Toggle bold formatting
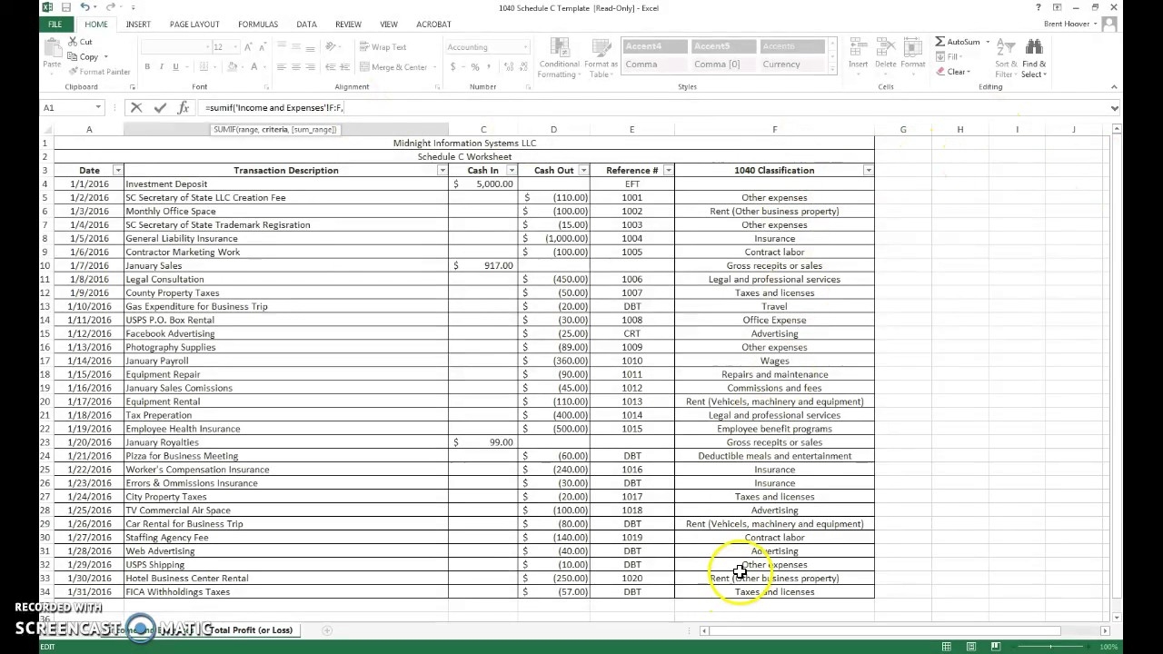1163x654 pixels. click(x=147, y=66)
